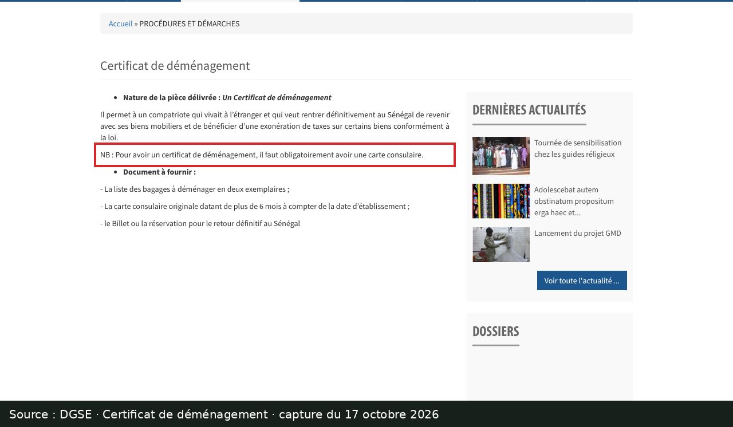The image size is (733, 427).
Task: Click the PROCÉDURES ET DÉMARCHES breadcrumb text
Action: 190,23
